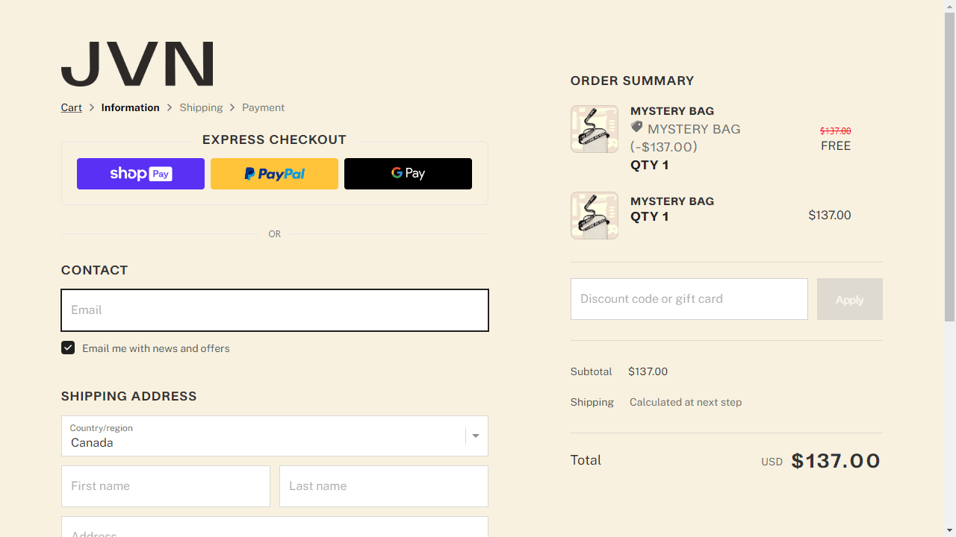The width and height of the screenshot is (956, 537).
Task: Click the ORDER SUMMARY heading
Action: (x=633, y=81)
